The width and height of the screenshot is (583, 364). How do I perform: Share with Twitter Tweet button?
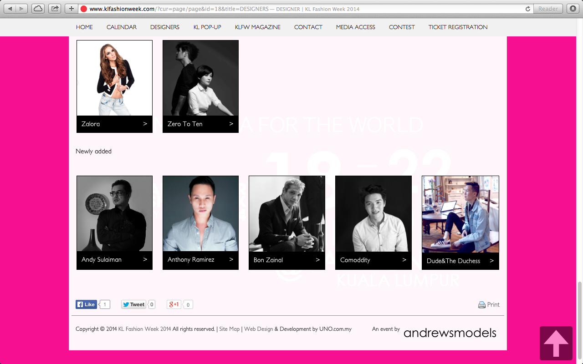coord(133,304)
